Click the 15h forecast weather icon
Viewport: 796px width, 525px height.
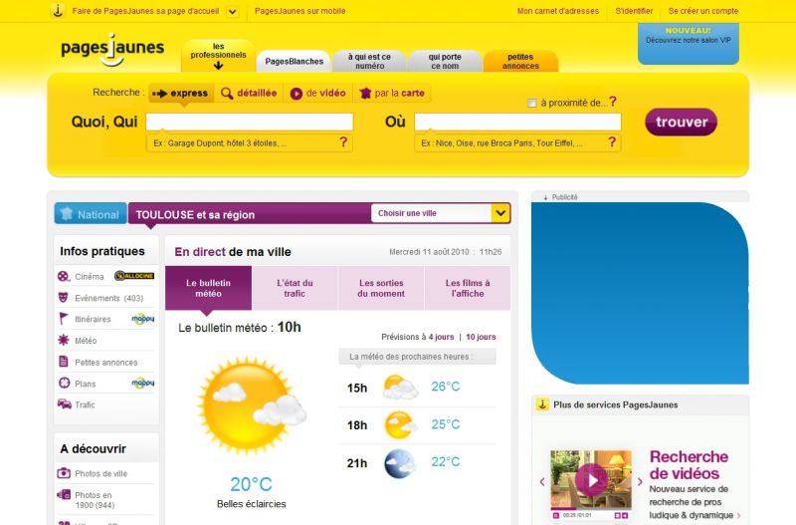(x=401, y=388)
